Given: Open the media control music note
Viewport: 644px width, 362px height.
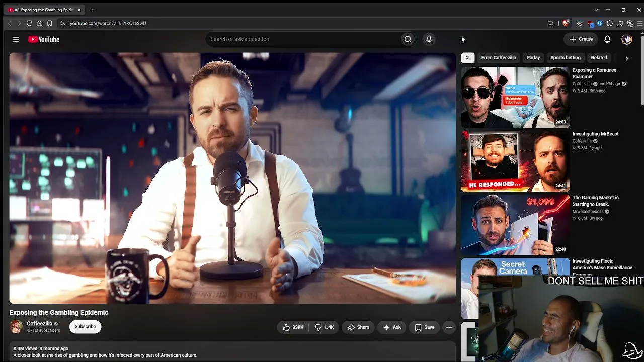Looking at the screenshot, I should tap(620, 23).
